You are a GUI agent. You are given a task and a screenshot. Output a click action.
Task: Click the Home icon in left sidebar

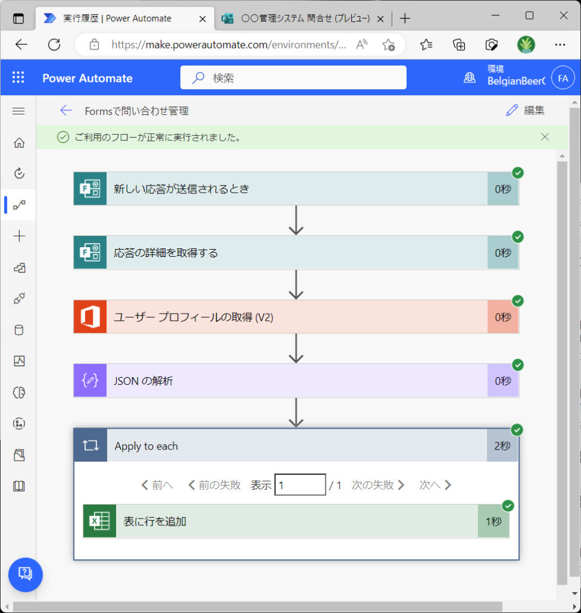19,142
